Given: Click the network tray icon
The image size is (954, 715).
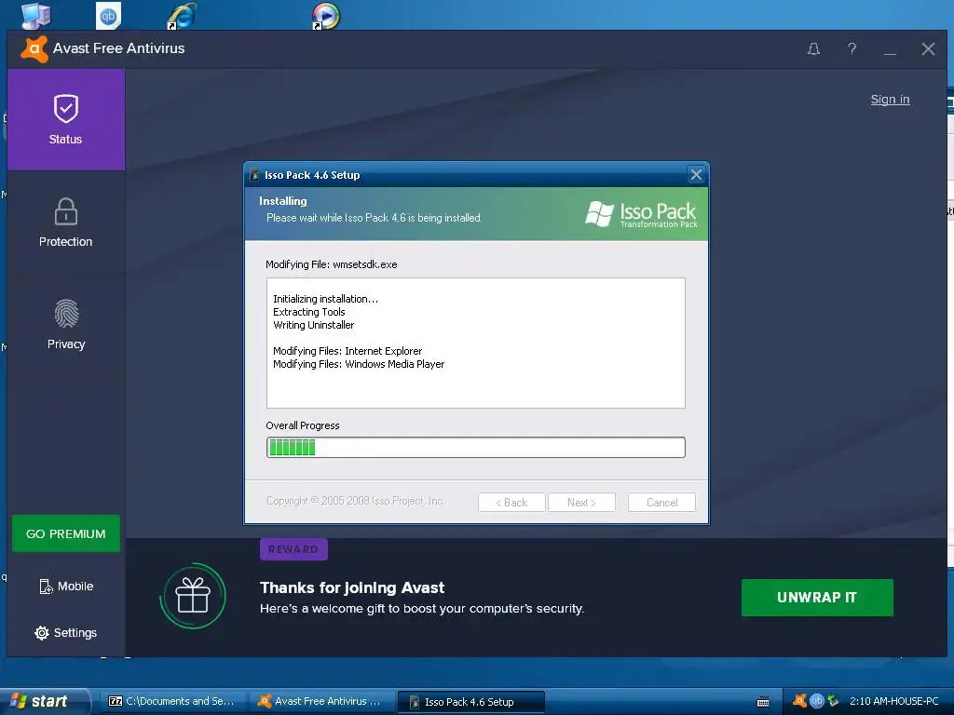Looking at the screenshot, I should point(833,701).
